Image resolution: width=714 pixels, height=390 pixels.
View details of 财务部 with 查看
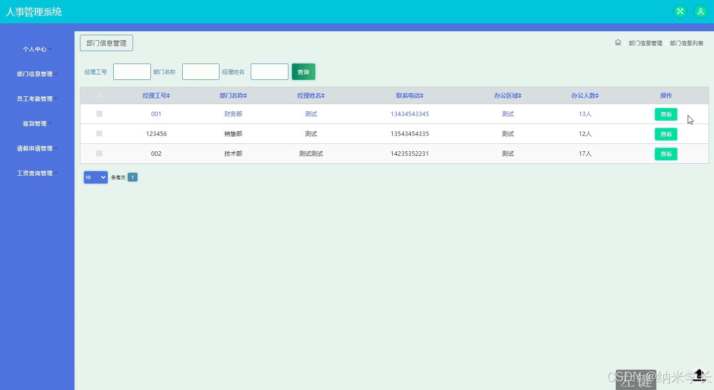tap(666, 114)
